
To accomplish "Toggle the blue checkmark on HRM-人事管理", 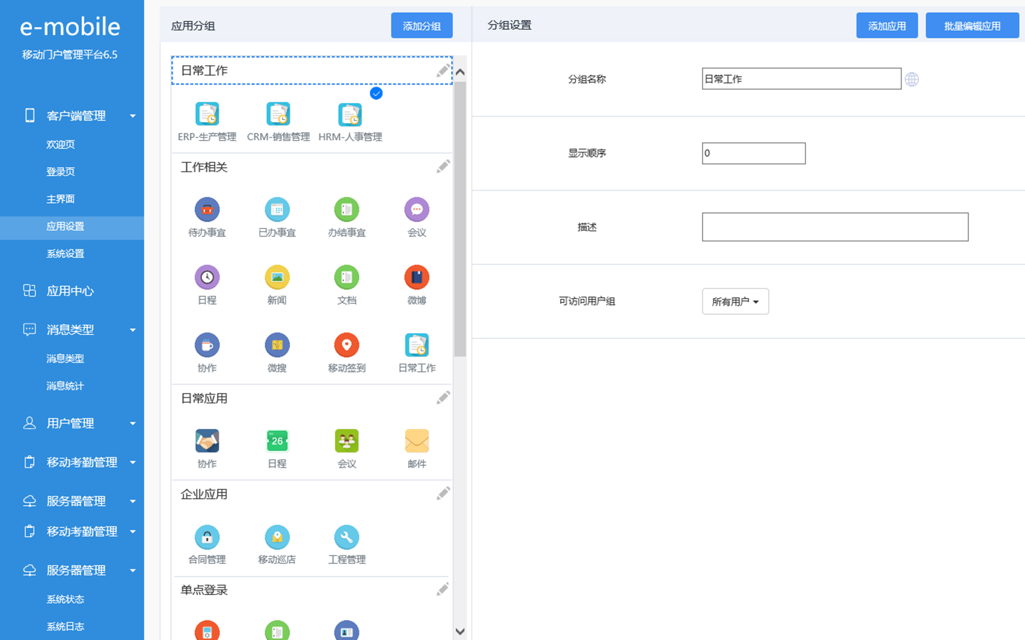I will 376,93.
